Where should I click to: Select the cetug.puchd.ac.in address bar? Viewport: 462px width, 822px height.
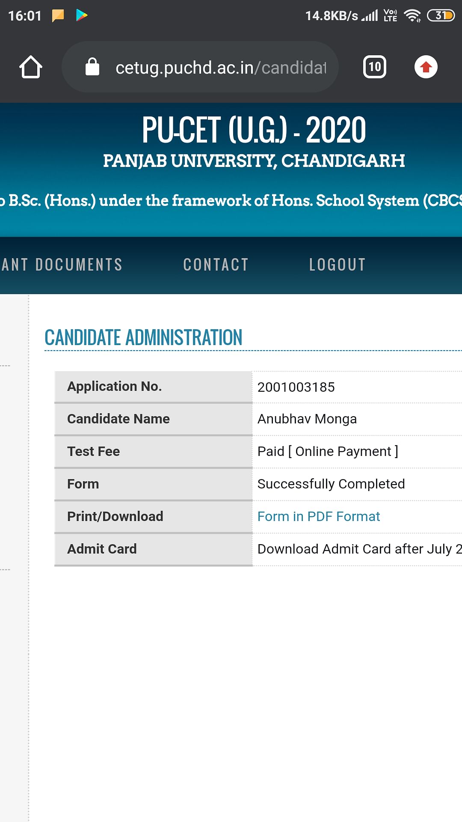(x=200, y=67)
